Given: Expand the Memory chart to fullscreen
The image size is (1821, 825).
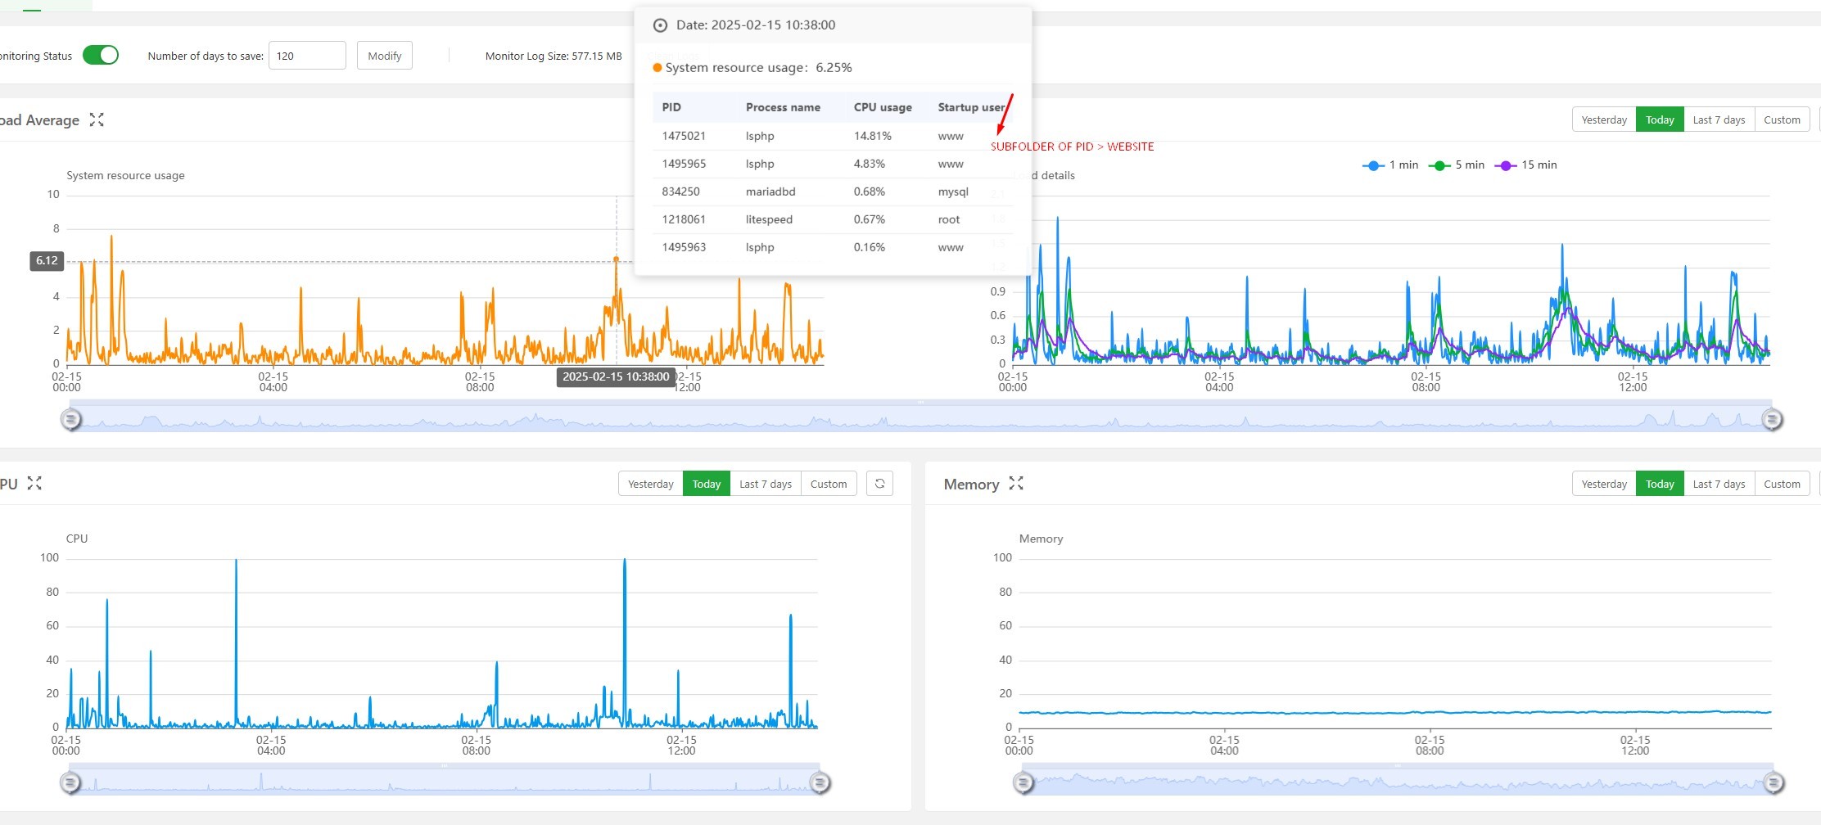Looking at the screenshot, I should coord(1016,483).
